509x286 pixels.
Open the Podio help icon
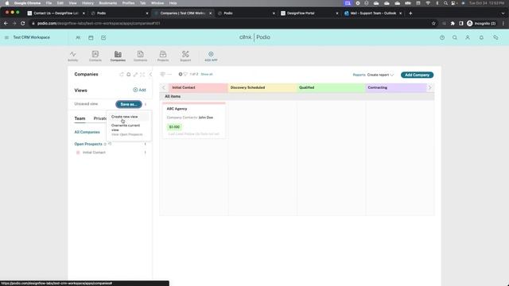442,37
